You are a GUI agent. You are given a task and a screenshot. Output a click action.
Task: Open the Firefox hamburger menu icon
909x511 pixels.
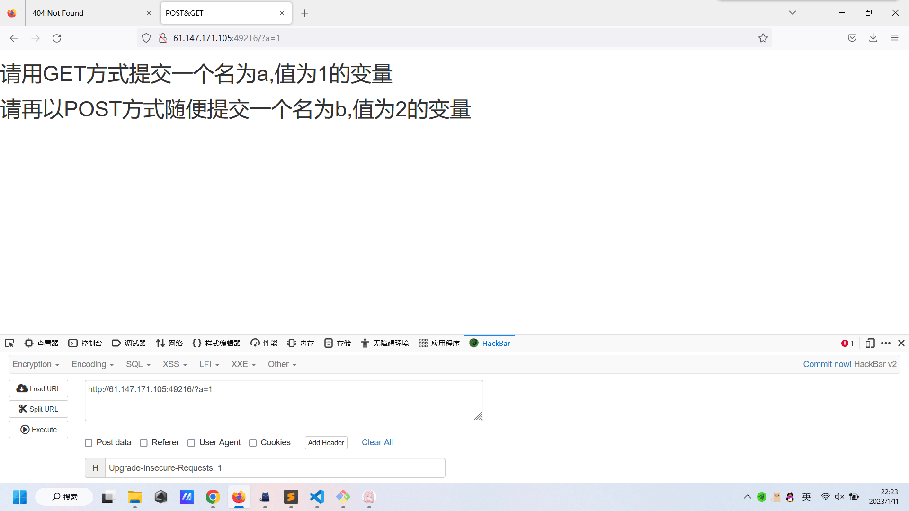click(x=894, y=38)
